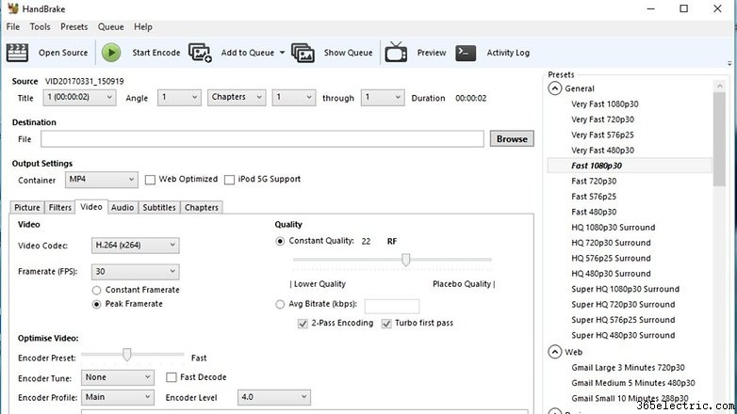Open the start chapter dropdown before through
Screen dimensions: 737x414
coord(294,97)
